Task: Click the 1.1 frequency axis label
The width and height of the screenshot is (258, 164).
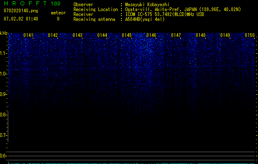Action: click(x=3, y=53)
